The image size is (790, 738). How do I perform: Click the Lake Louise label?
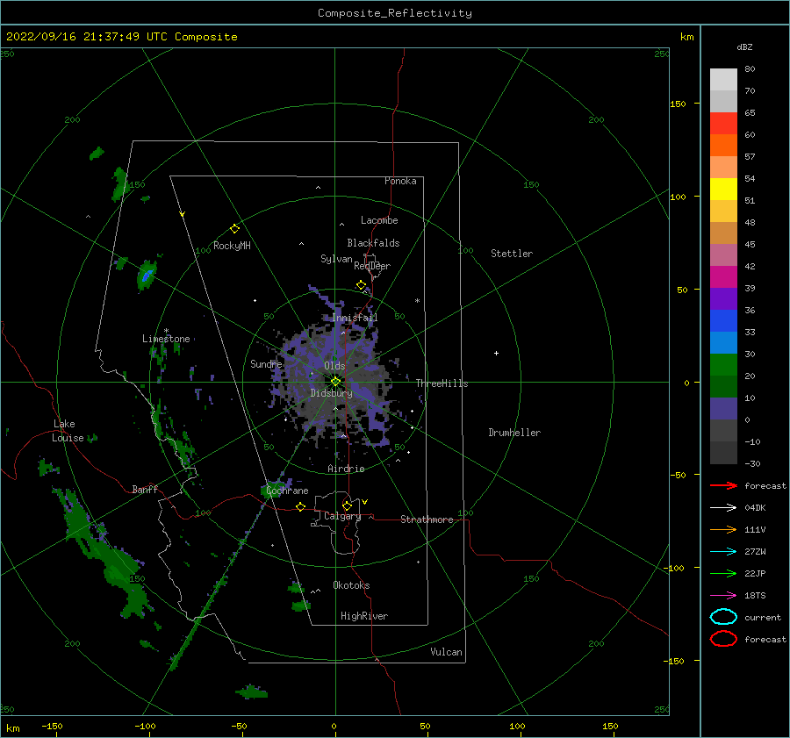click(68, 431)
